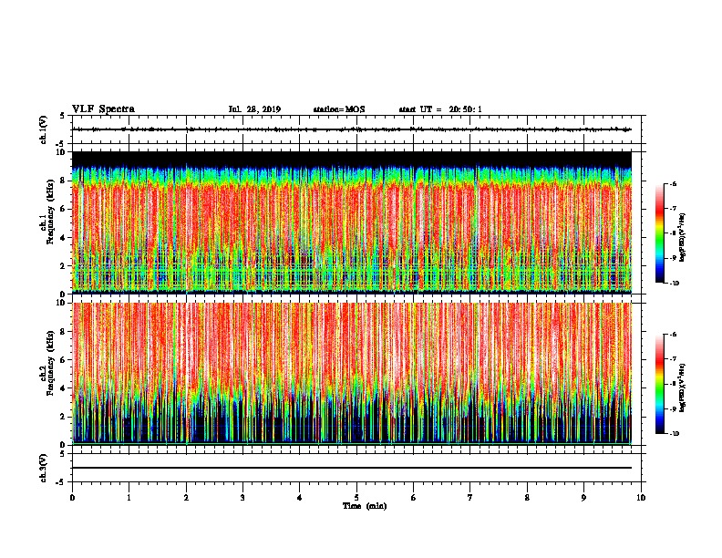Viewport: 722px width, 558px height.
Task: Click the "2" tick label on the time axis
Action: (x=186, y=498)
